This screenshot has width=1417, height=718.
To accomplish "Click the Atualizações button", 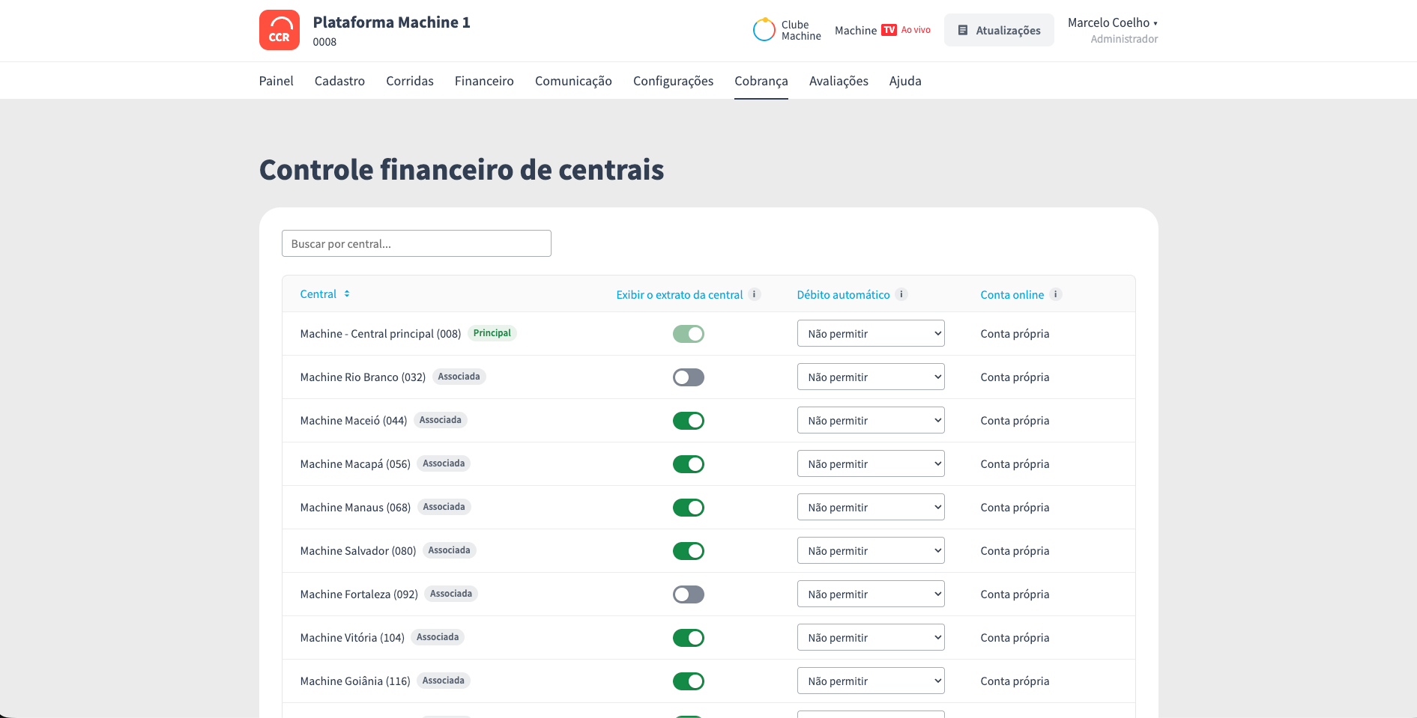I will click(x=999, y=30).
